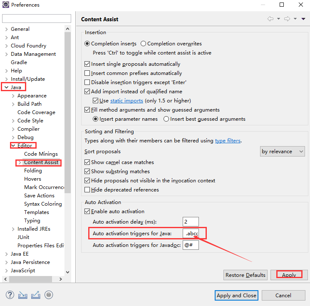310x306 pixels.
Task: Select Completion inserts radio button
Action: pyautogui.click(x=87, y=44)
